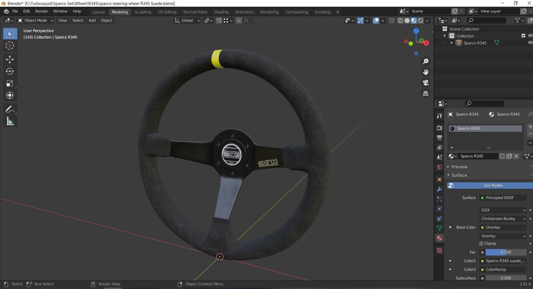Open the Object Data properties tab
This screenshot has width=533, height=289.
tap(440, 228)
